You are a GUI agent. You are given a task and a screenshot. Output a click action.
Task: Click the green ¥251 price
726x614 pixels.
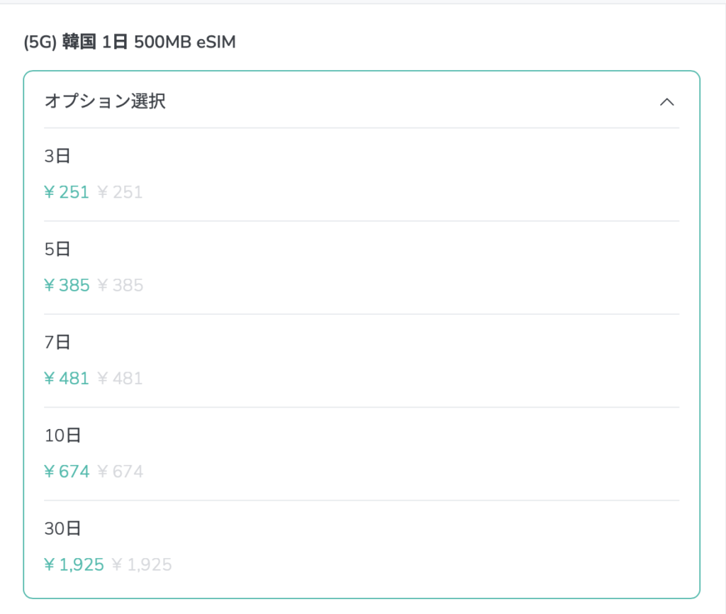click(67, 192)
